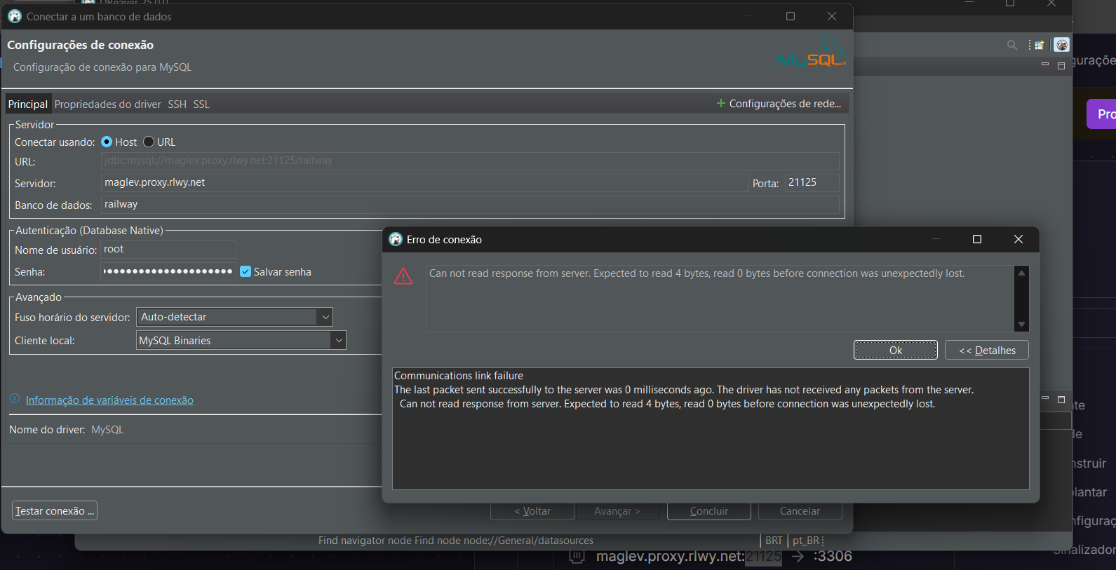Click 'Nome do driver: MySQL' value text

[107, 430]
